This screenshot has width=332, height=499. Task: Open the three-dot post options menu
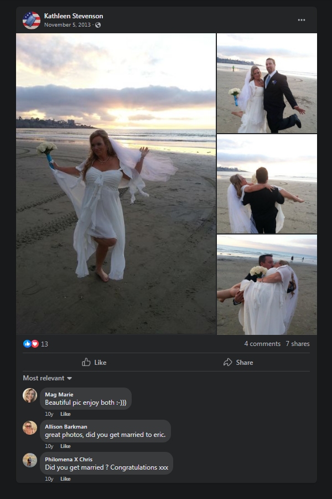(301, 20)
